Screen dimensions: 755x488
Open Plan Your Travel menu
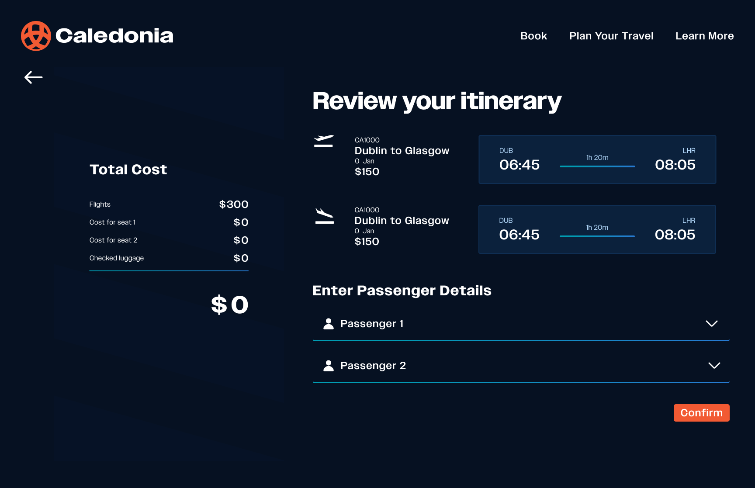(611, 36)
